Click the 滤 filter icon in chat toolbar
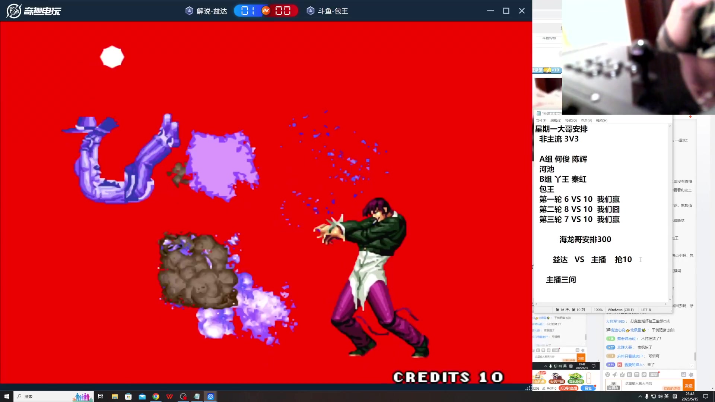Viewport: 715px width, 402px height. coord(684,374)
